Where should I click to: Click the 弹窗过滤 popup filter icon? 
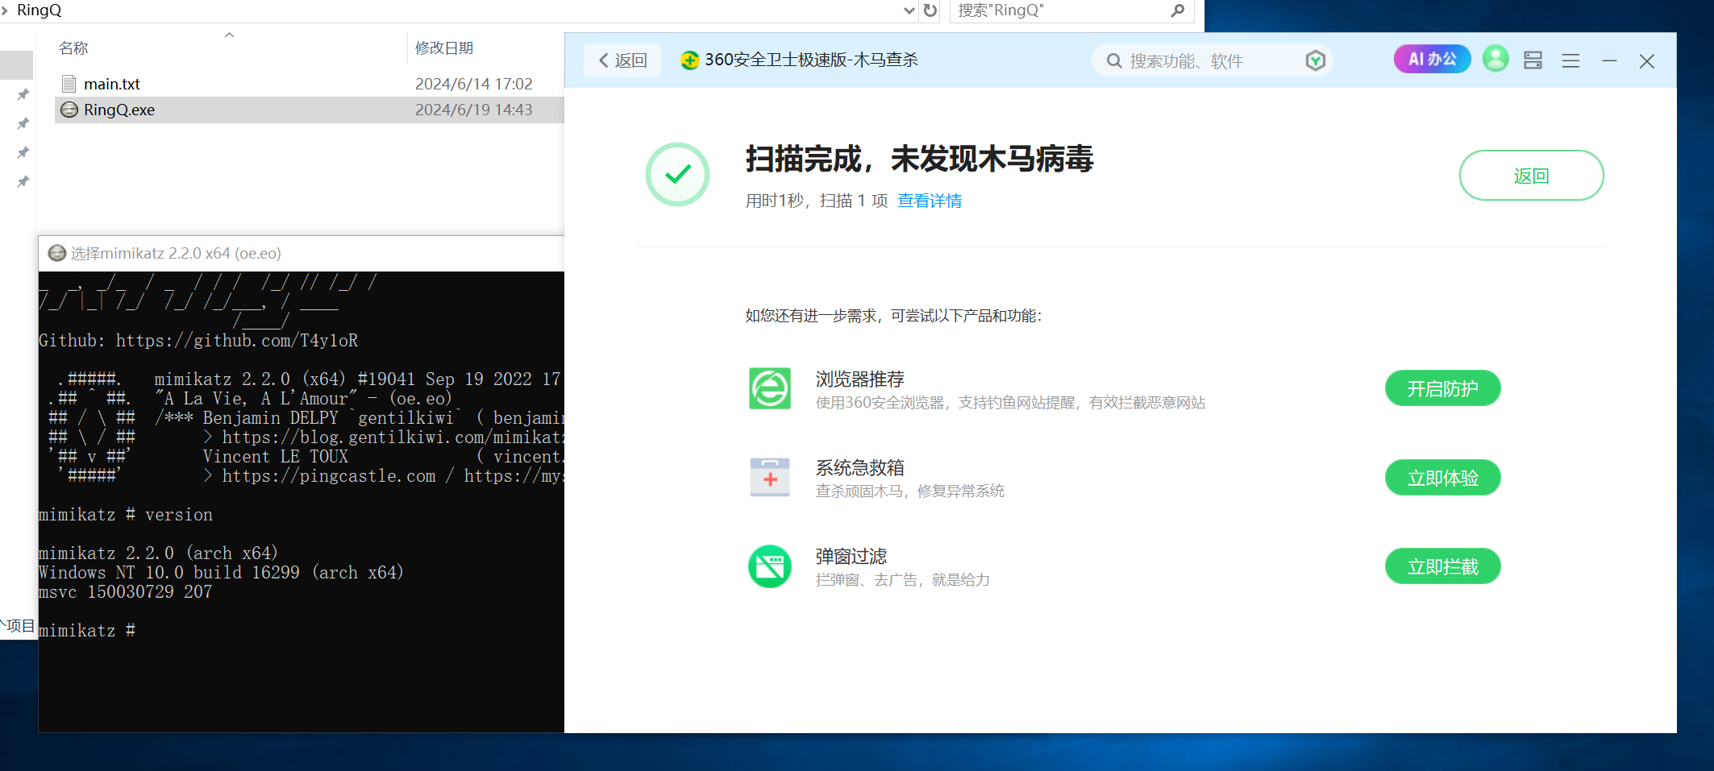coord(770,566)
